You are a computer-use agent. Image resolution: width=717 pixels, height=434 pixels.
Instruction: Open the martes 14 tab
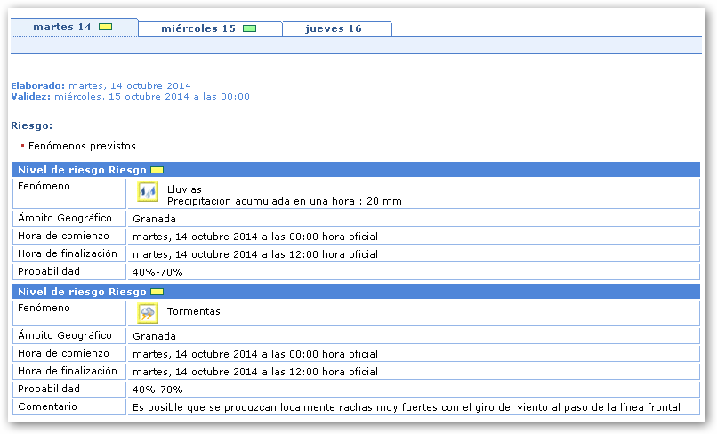point(62,28)
